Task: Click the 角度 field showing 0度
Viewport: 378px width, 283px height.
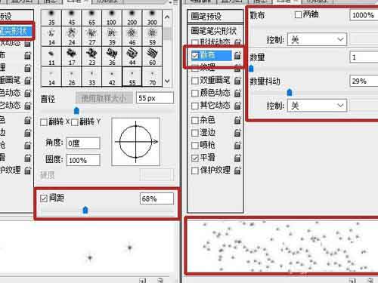Action: (x=83, y=143)
